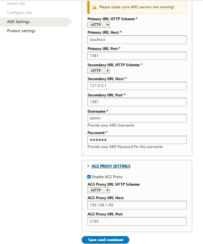Click Configure site step
The width and height of the screenshot is (203, 244).
pos(19,13)
